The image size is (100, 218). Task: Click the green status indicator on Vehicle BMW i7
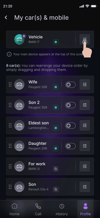[56, 42]
